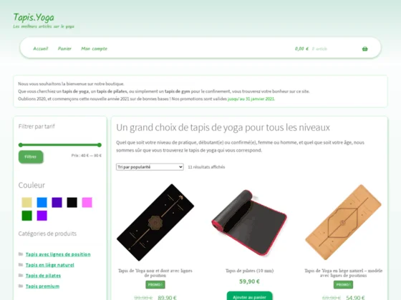Click folder icon beside Tapis premium

pyautogui.click(x=21, y=286)
